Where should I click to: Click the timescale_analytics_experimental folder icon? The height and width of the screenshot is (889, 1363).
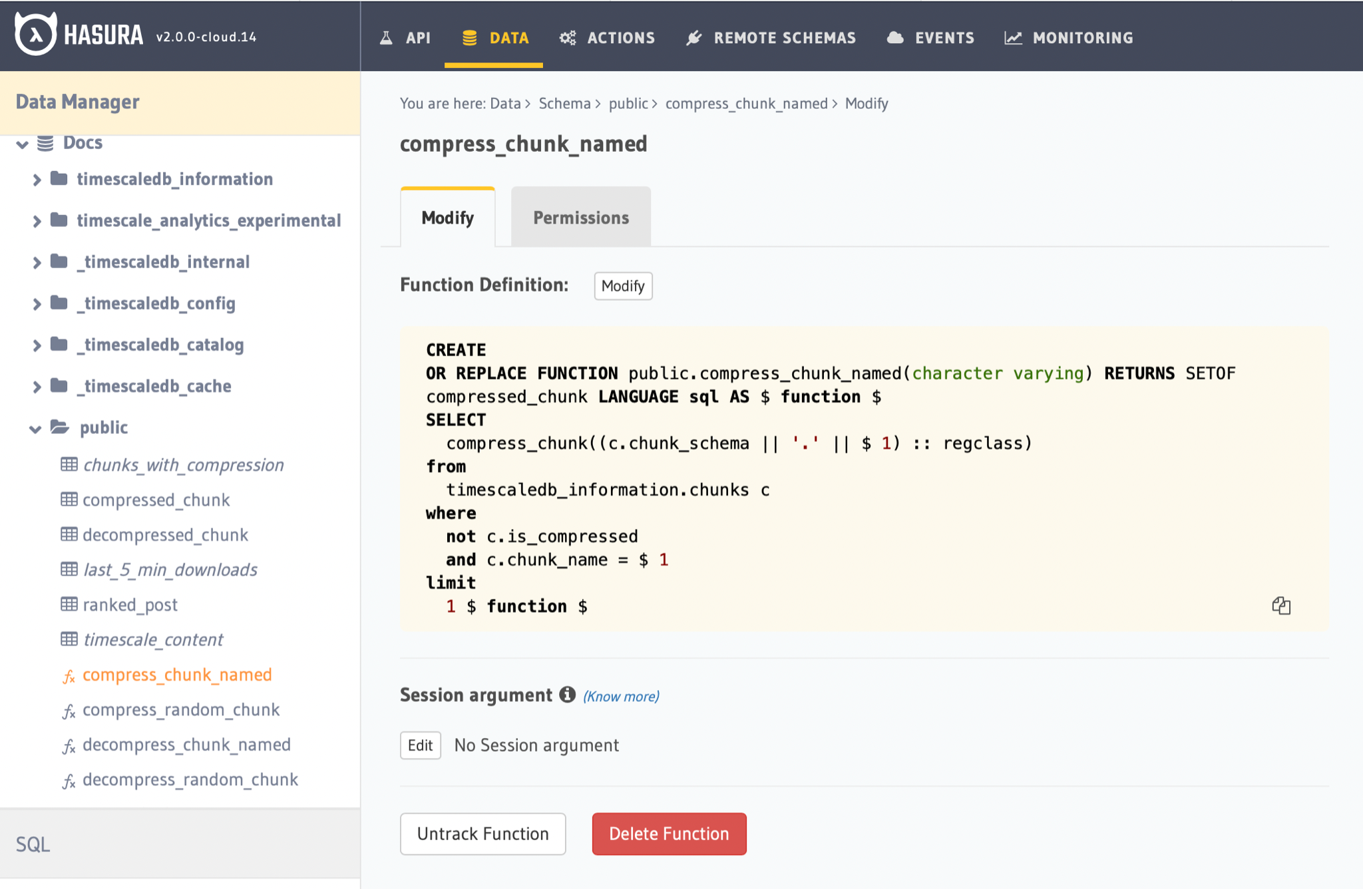59,220
